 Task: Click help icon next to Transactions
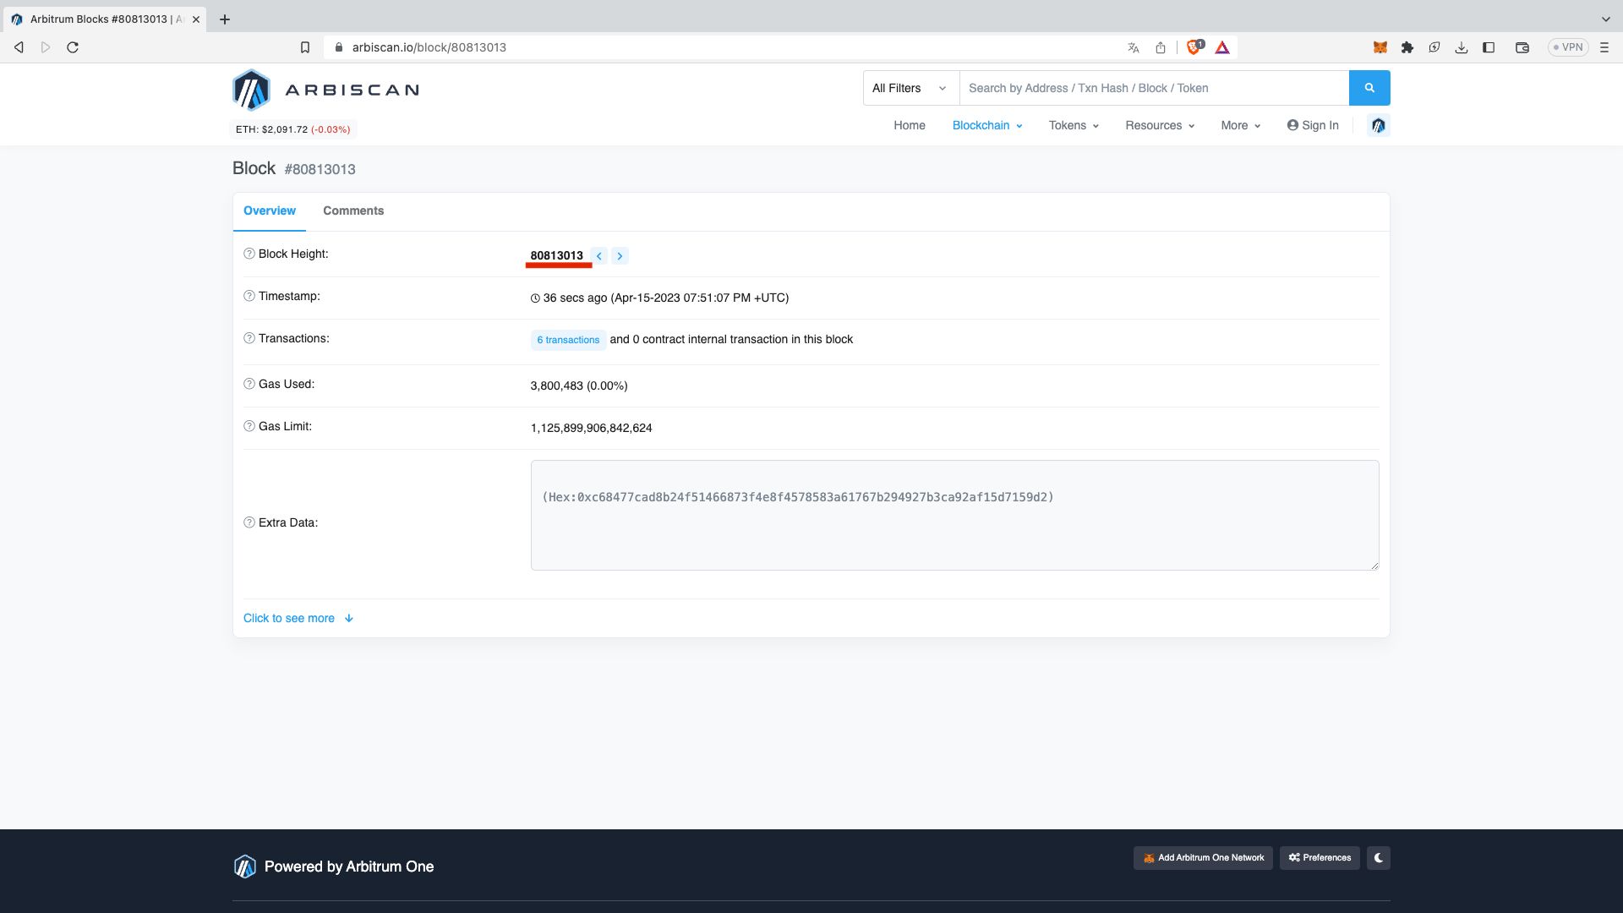(249, 338)
